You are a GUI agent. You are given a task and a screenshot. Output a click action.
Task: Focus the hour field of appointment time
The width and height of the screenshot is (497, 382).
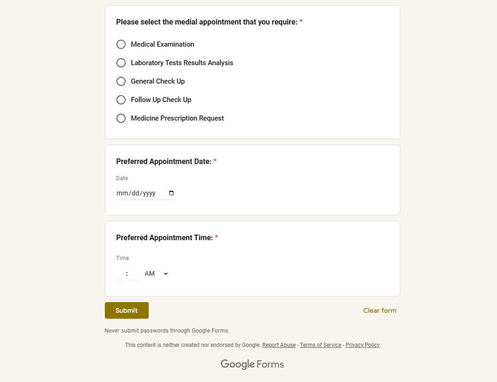pyautogui.click(x=120, y=274)
